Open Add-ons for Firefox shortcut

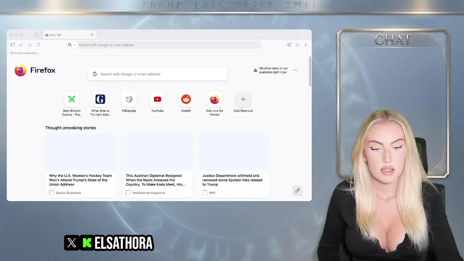(215, 104)
